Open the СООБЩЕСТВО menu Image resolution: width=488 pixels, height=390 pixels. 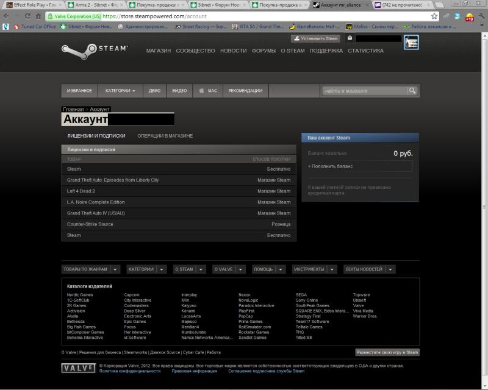coord(195,51)
